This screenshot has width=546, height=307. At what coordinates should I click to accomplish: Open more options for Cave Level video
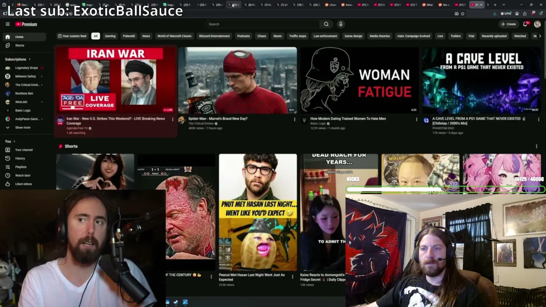538,119
